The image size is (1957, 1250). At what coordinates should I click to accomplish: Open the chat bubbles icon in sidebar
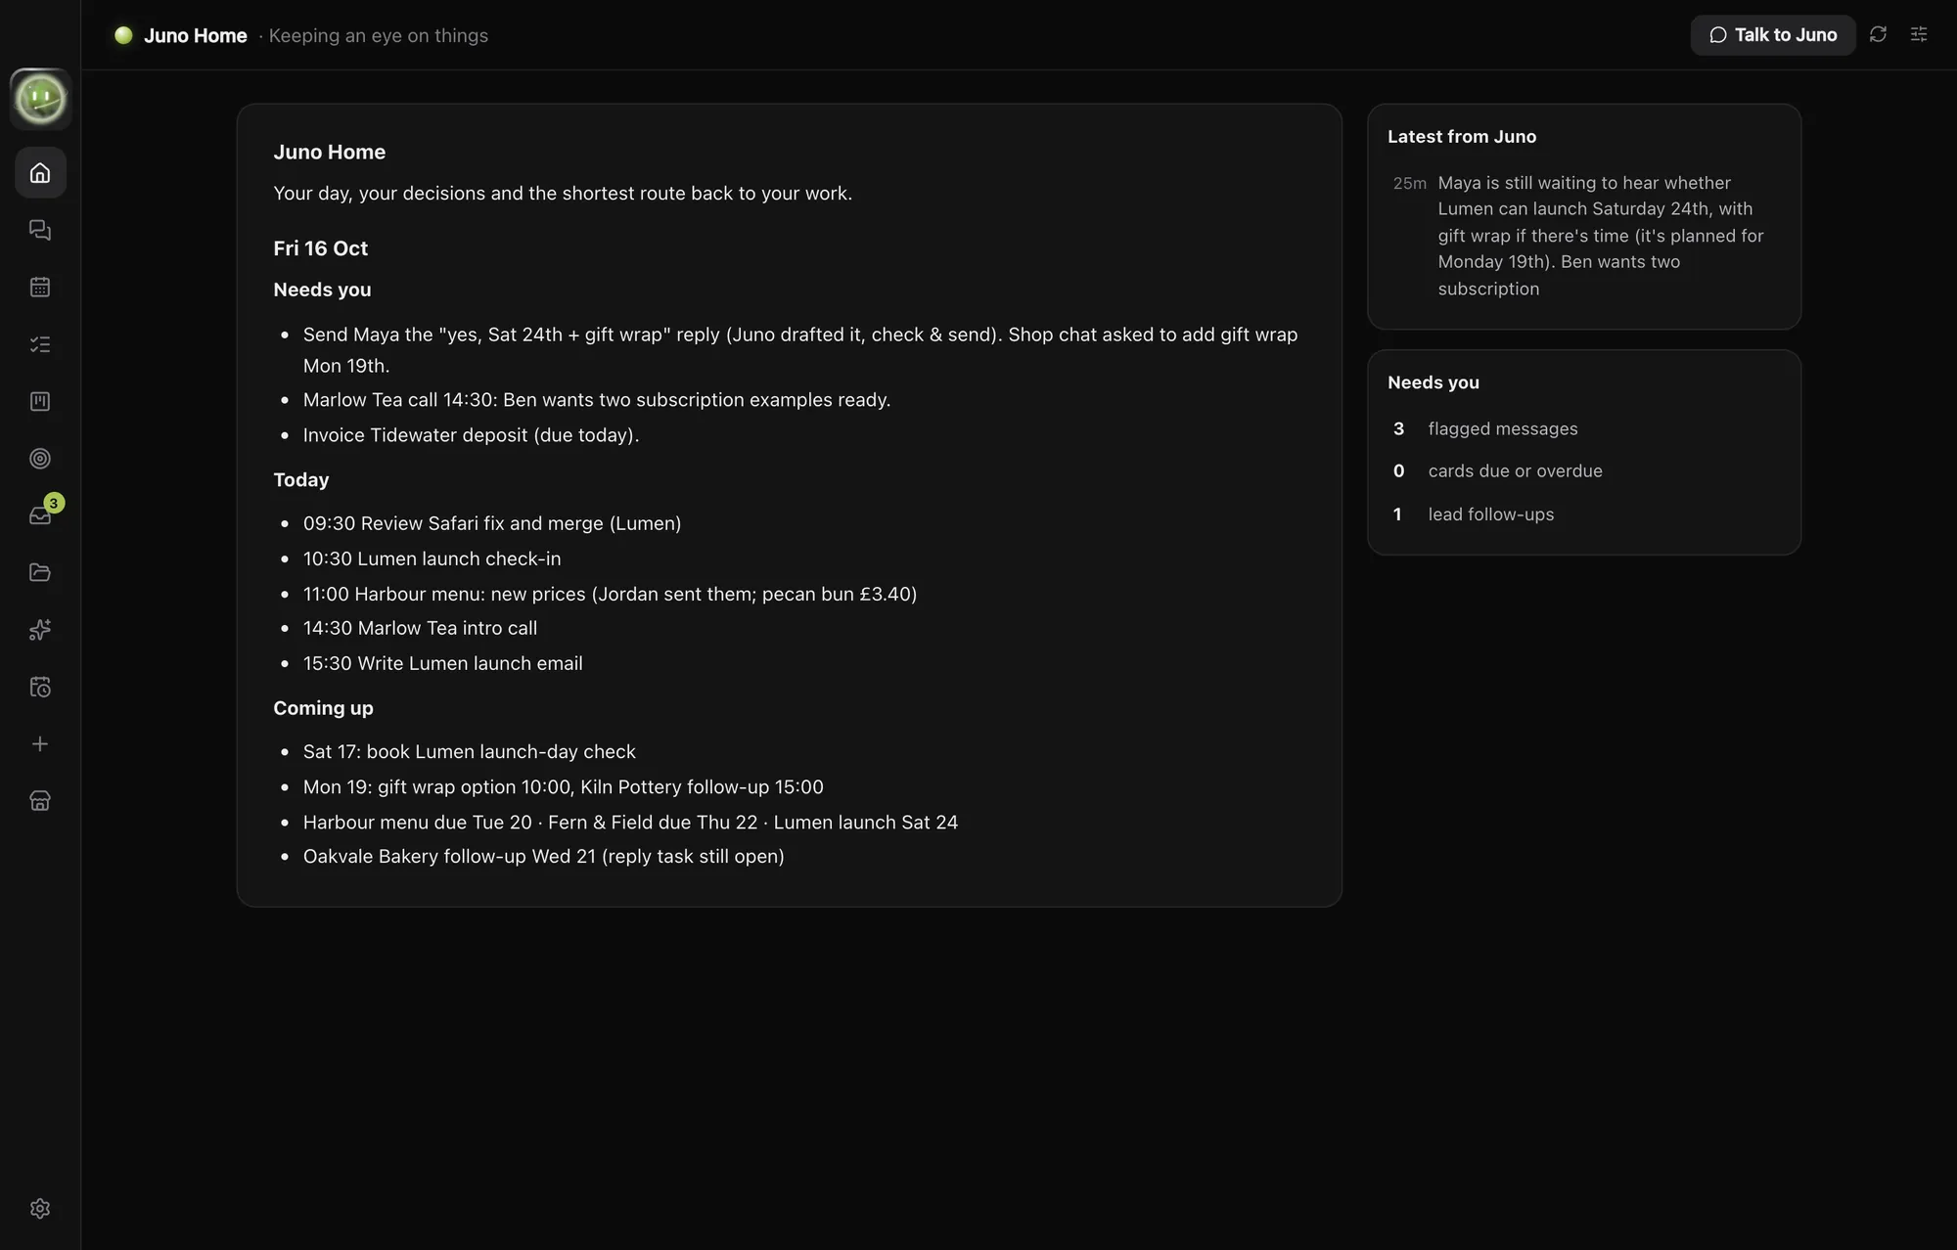pyautogui.click(x=40, y=230)
